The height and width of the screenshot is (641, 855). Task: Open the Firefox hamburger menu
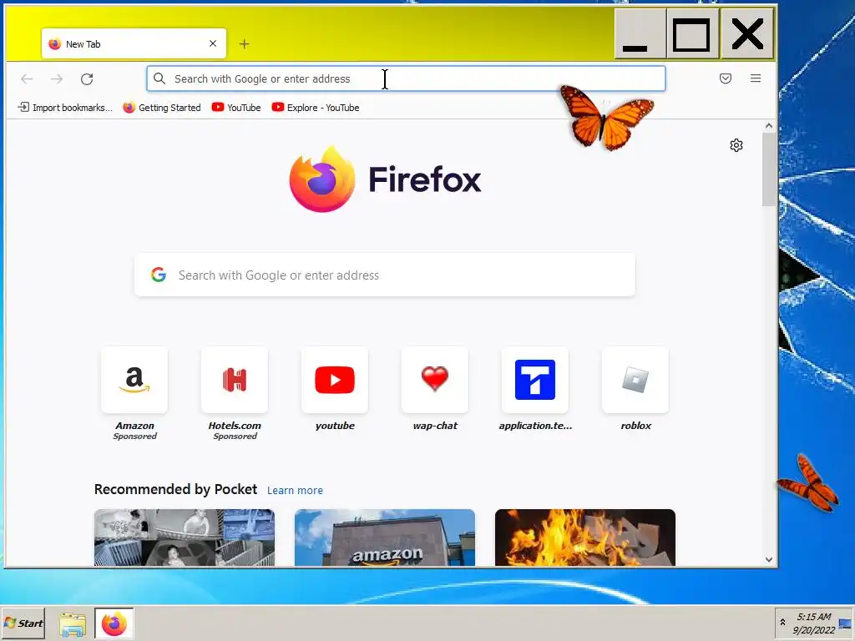pos(755,78)
